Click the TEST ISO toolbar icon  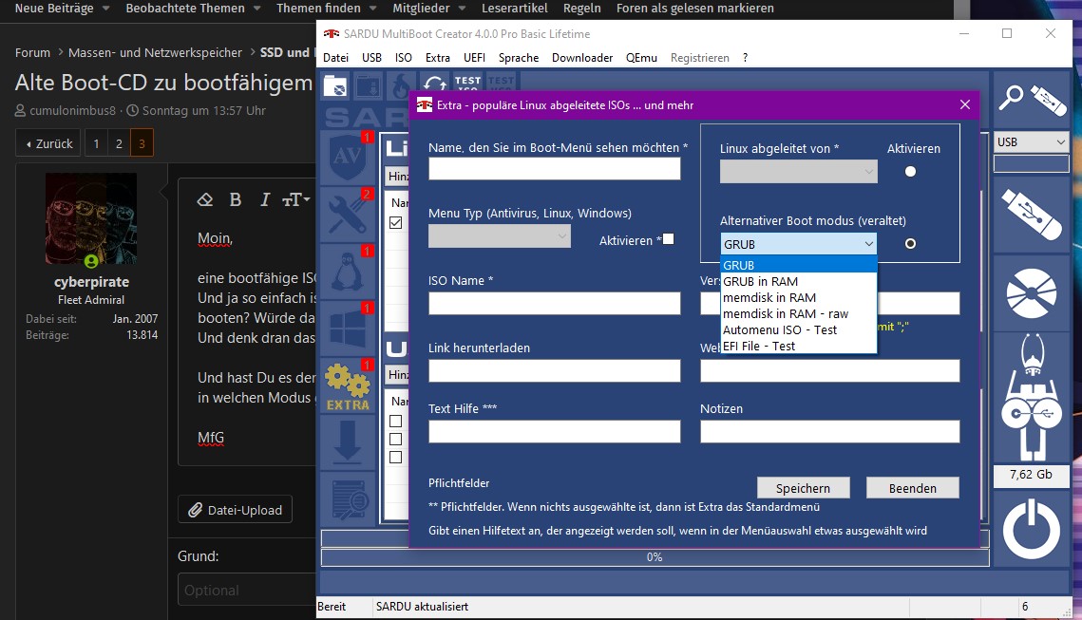tap(467, 82)
